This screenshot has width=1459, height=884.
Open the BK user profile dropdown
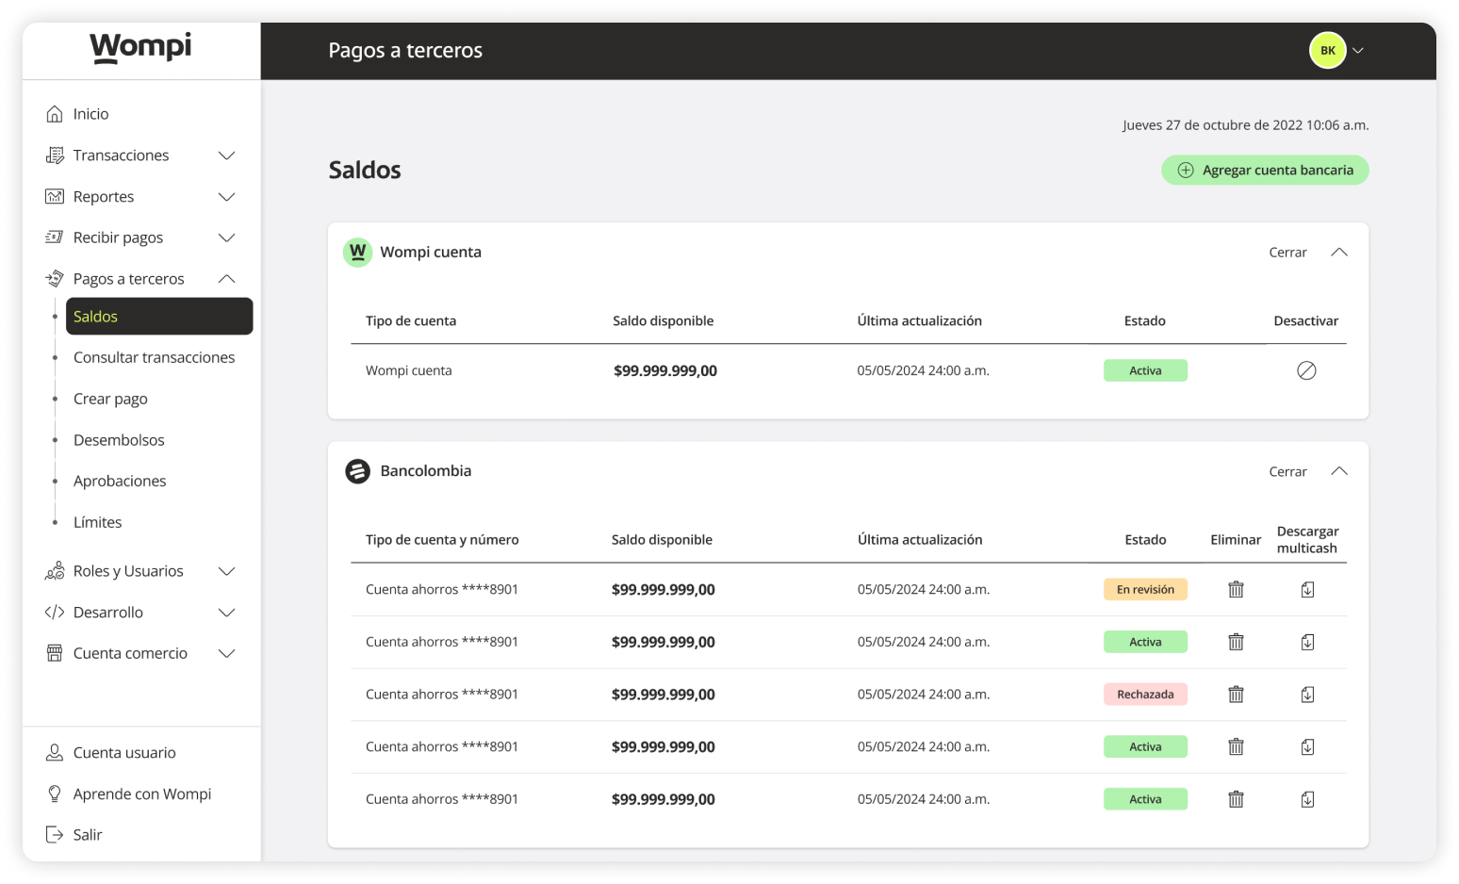click(1327, 50)
